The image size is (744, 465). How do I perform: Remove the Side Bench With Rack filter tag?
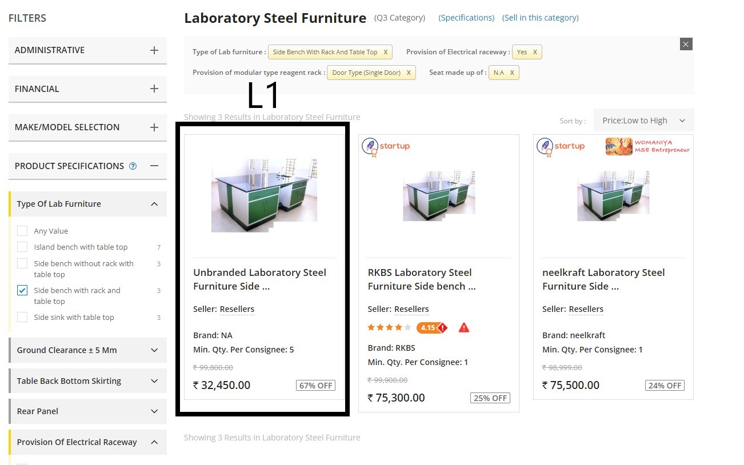click(x=386, y=52)
